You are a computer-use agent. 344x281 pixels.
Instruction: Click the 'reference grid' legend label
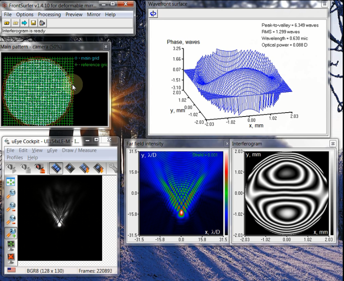[94, 65]
